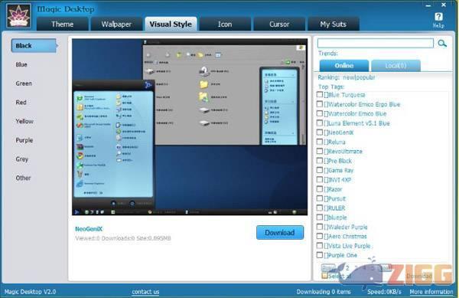Open the Help icon

(x=438, y=20)
